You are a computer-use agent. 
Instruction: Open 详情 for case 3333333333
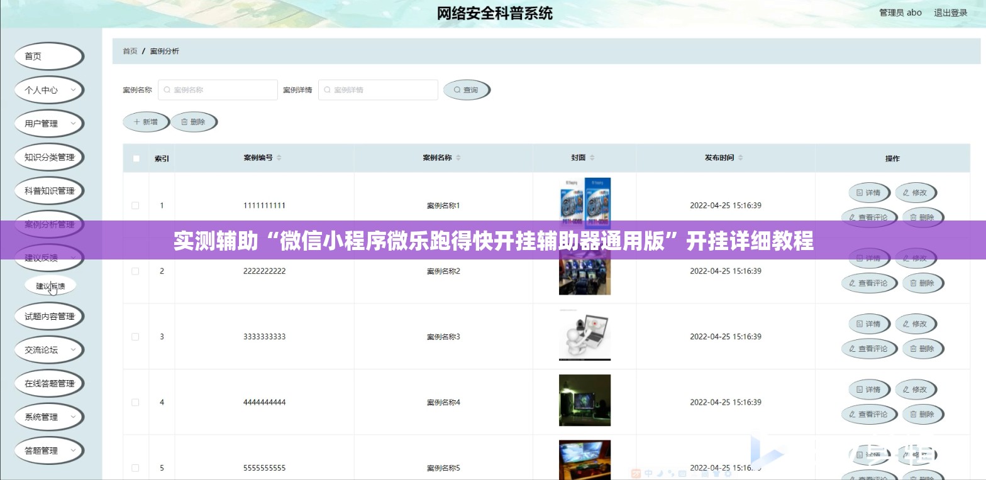point(868,324)
